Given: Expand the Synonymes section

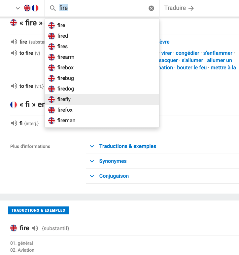Looking at the screenshot, I should pos(113,161).
